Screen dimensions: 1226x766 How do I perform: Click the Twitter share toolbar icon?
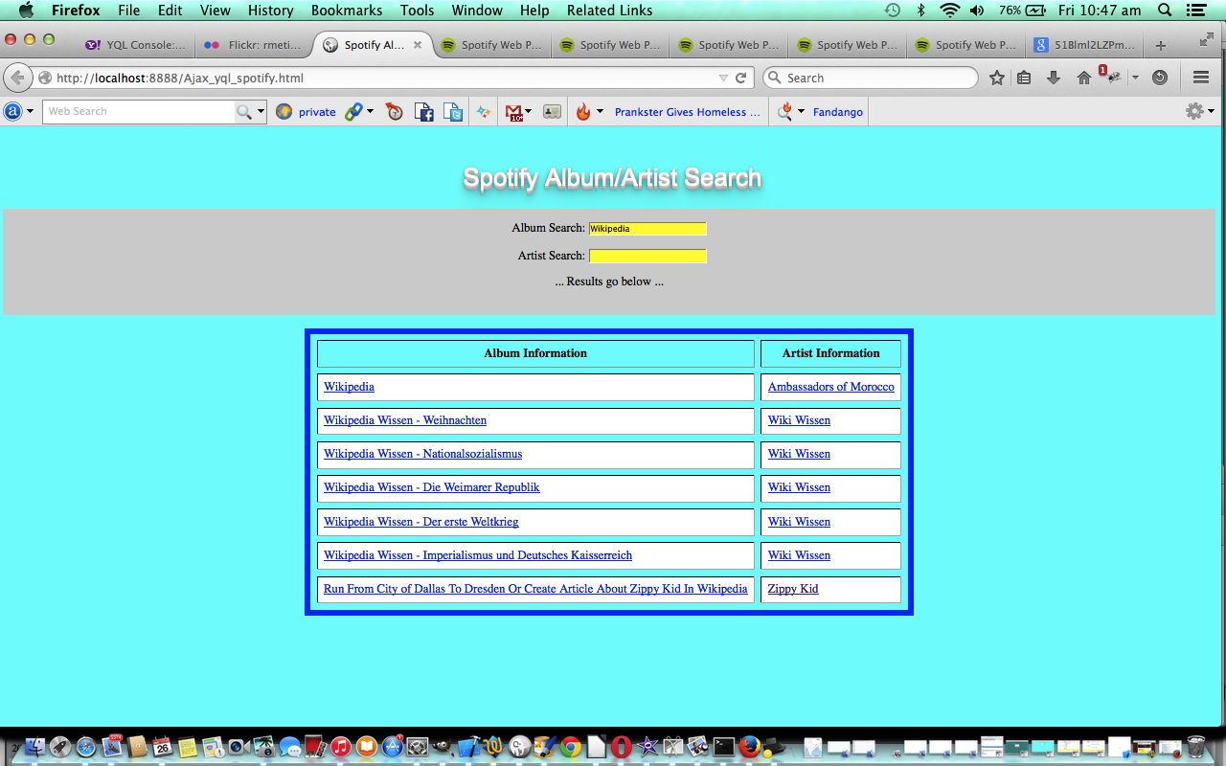[x=453, y=112]
